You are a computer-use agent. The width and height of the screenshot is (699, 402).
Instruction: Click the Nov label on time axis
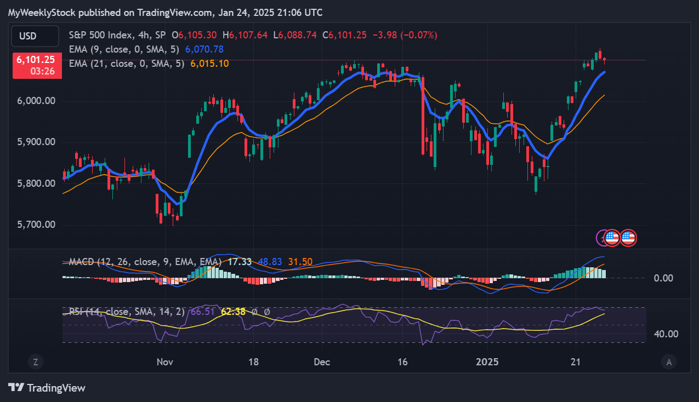(165, 361)
